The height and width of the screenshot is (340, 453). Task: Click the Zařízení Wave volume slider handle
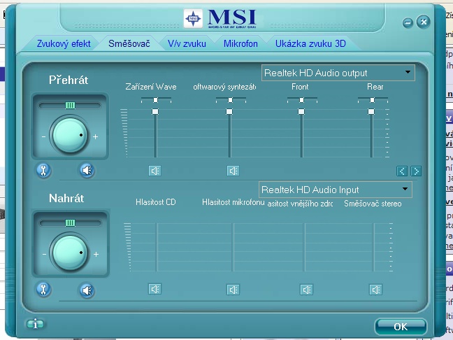tap(155, 112)
